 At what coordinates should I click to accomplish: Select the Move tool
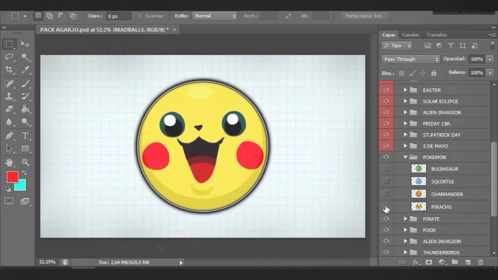(25, 44)
